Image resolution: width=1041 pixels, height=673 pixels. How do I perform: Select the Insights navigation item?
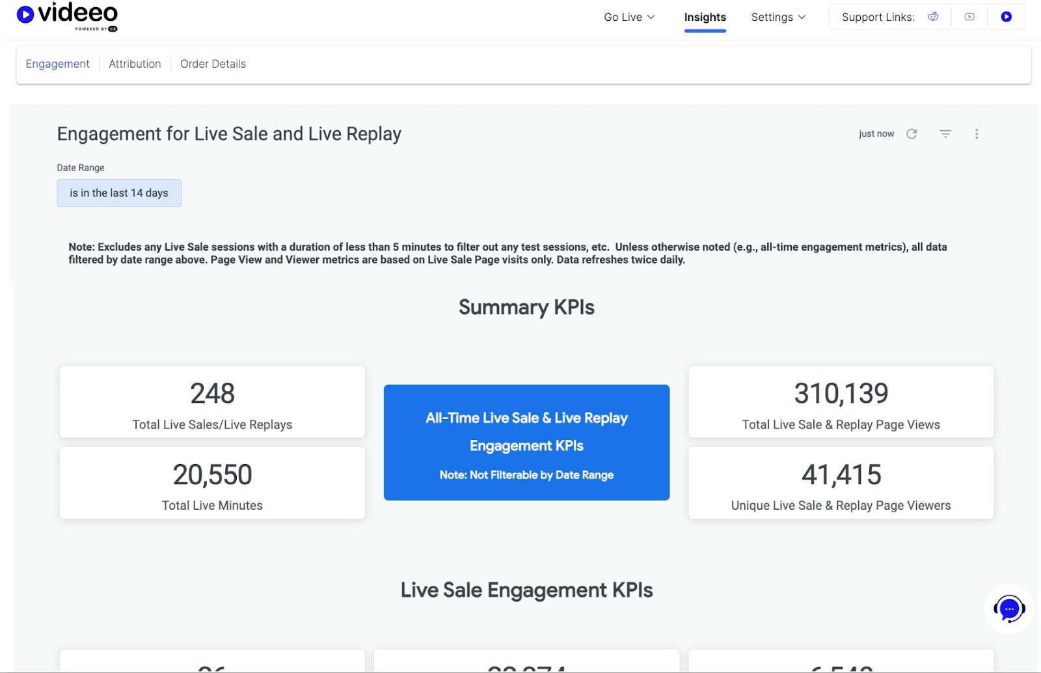pos(705,17)
